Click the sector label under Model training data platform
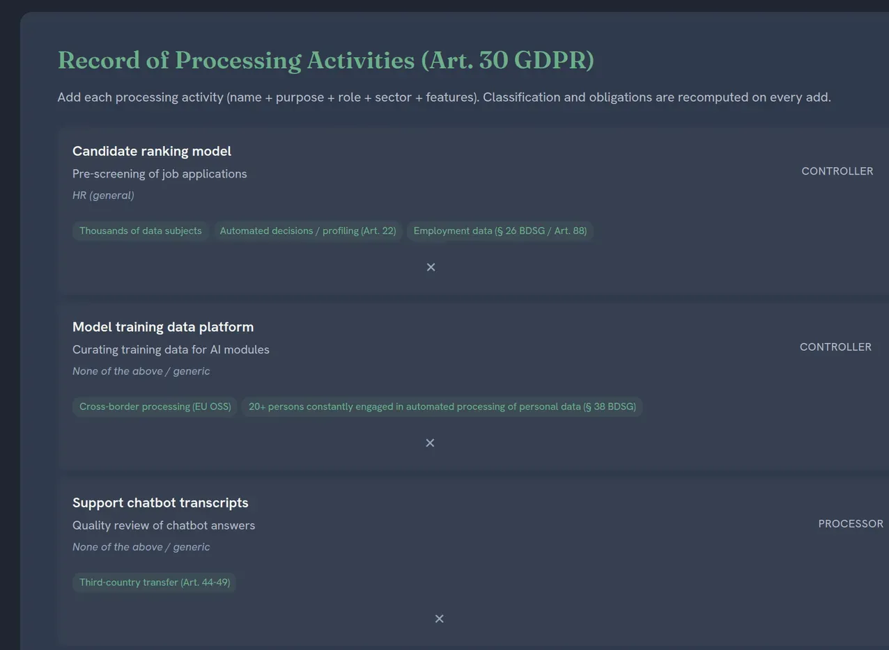 [141, 371]
